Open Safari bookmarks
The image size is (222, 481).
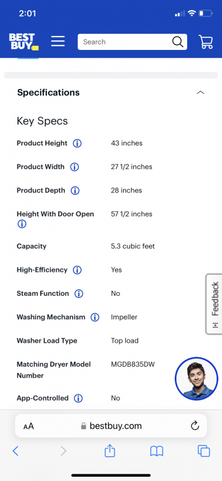157,451
